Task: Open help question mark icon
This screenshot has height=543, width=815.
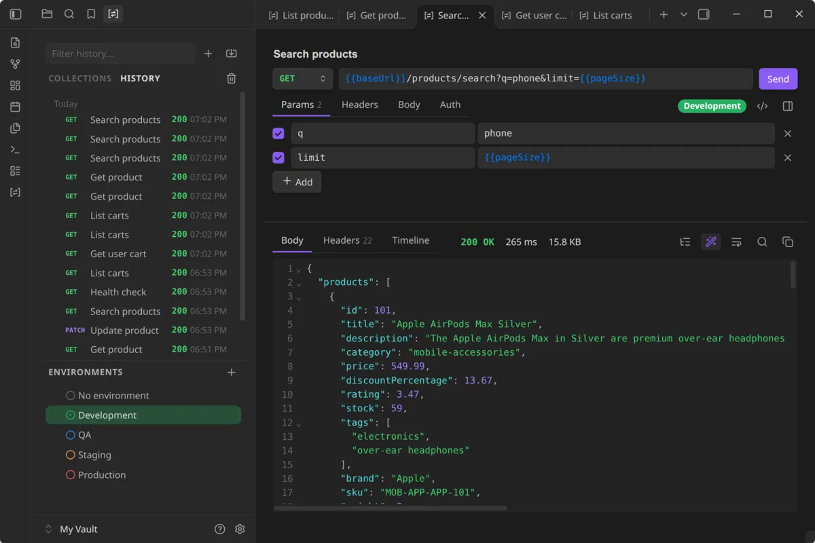Action: [x=219, y=529]
